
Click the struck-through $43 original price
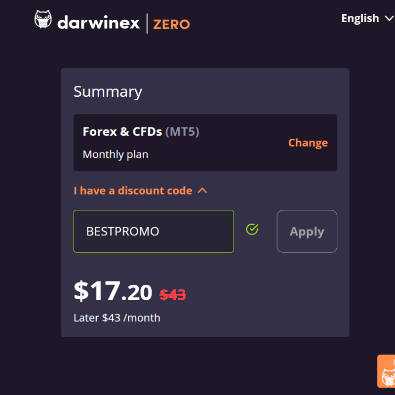coord(173,294)
